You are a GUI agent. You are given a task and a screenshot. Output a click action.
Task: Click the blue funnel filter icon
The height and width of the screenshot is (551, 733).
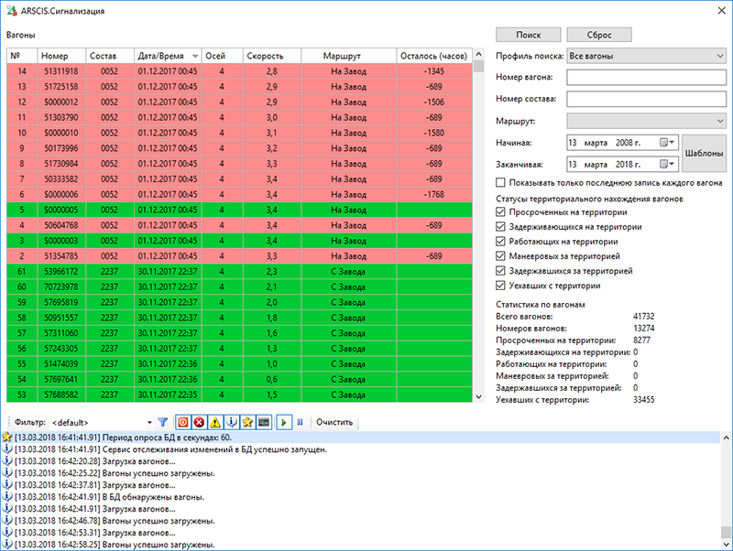click(163, 422)
